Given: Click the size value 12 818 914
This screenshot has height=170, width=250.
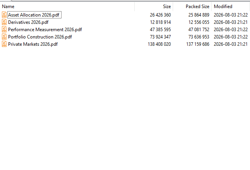Looking at the screenshot, I should (x=160, y=22).
